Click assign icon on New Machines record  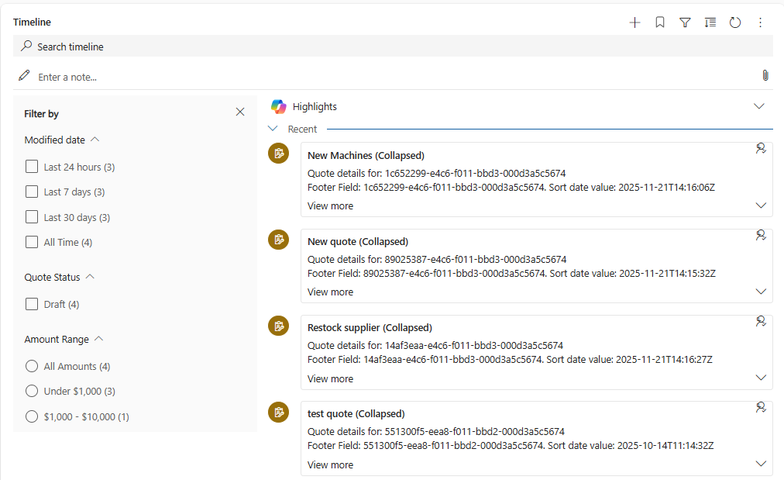pyautogui.click(x=761, y=148)
